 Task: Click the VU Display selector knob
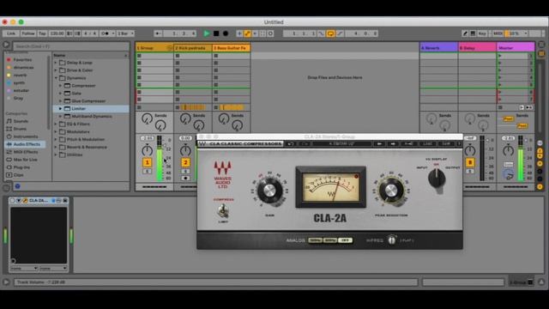(437, 179)
